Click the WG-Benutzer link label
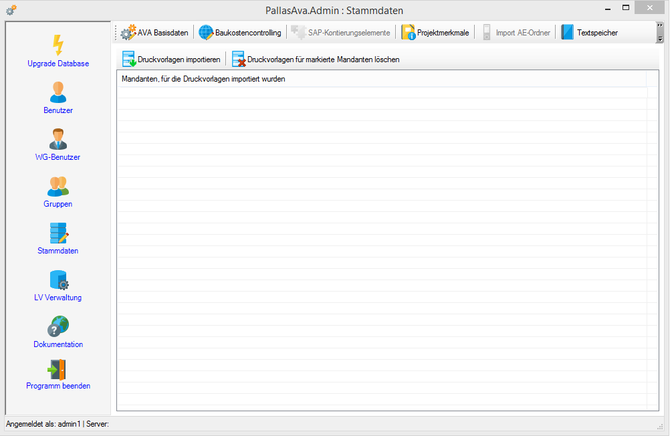670x436 pixels. [58, 157]
